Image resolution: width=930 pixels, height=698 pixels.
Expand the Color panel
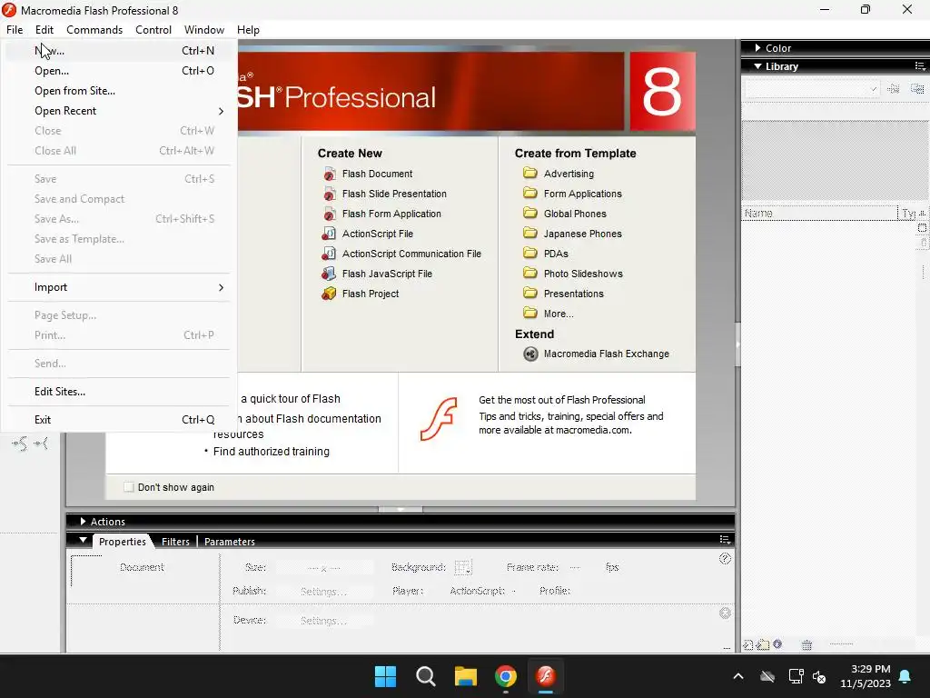758,48
